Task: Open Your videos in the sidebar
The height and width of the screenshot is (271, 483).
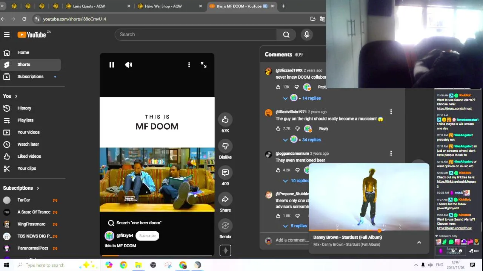Action: click(x=31, y=132)
